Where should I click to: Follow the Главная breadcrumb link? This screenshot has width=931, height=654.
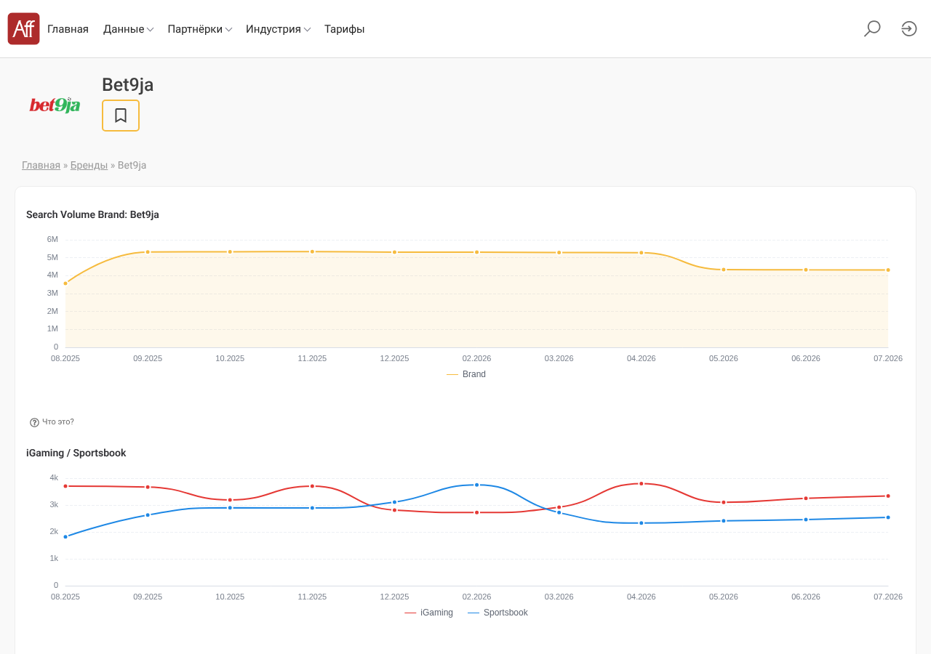point(41,165)
